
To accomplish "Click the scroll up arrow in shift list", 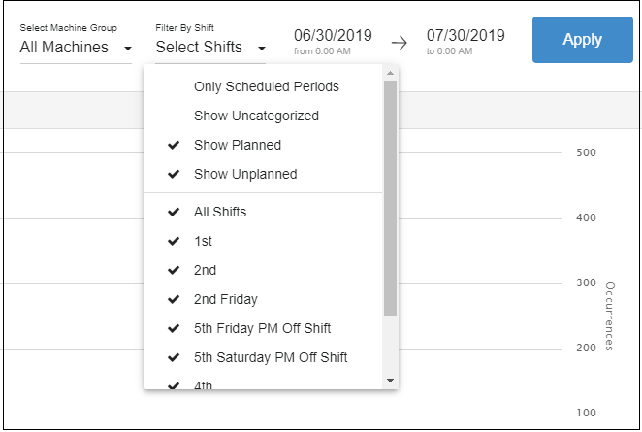I will 390,73.
